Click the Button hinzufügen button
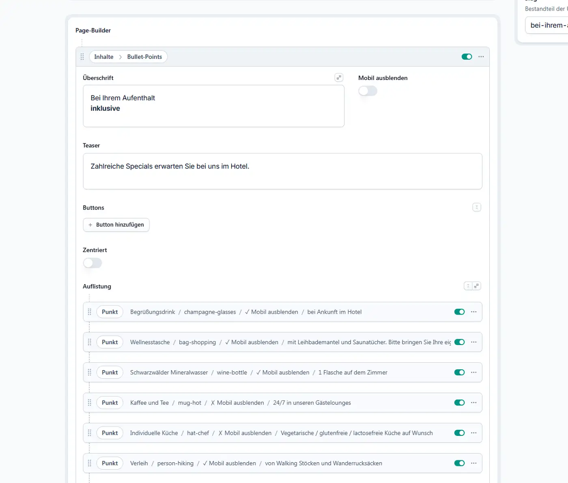The image size is (568, 483). pyautogui.click(x=116, y=225)
